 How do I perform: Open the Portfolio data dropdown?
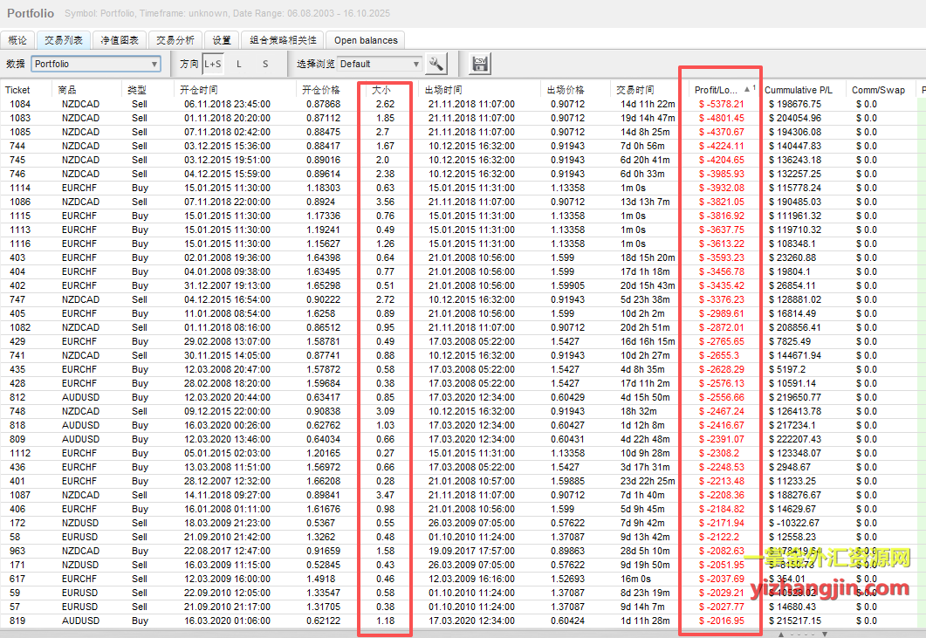[x=96, y=64]
